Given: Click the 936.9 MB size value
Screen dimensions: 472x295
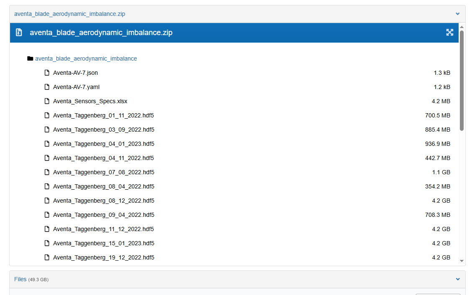Looking at the screenshot, I should pyautogui.click(x=438, y=144).
